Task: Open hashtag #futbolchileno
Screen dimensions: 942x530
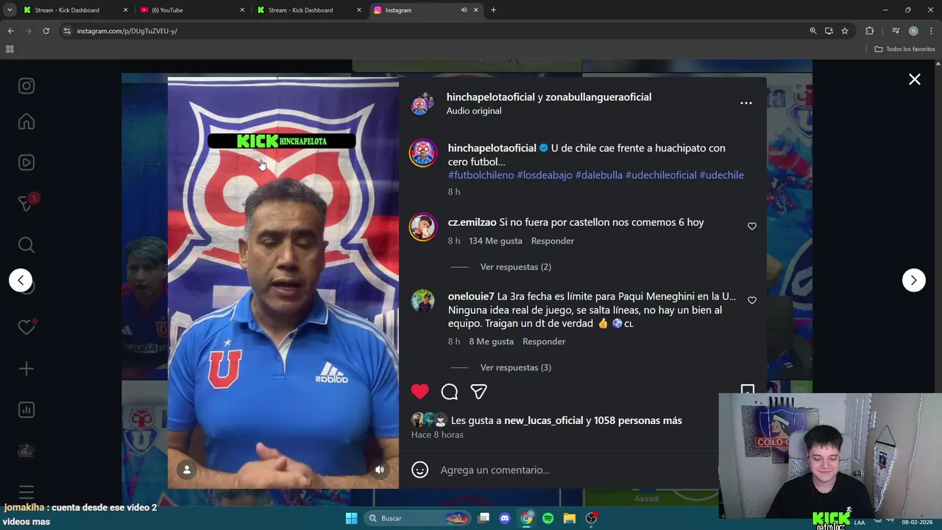Action: point(481,175)
